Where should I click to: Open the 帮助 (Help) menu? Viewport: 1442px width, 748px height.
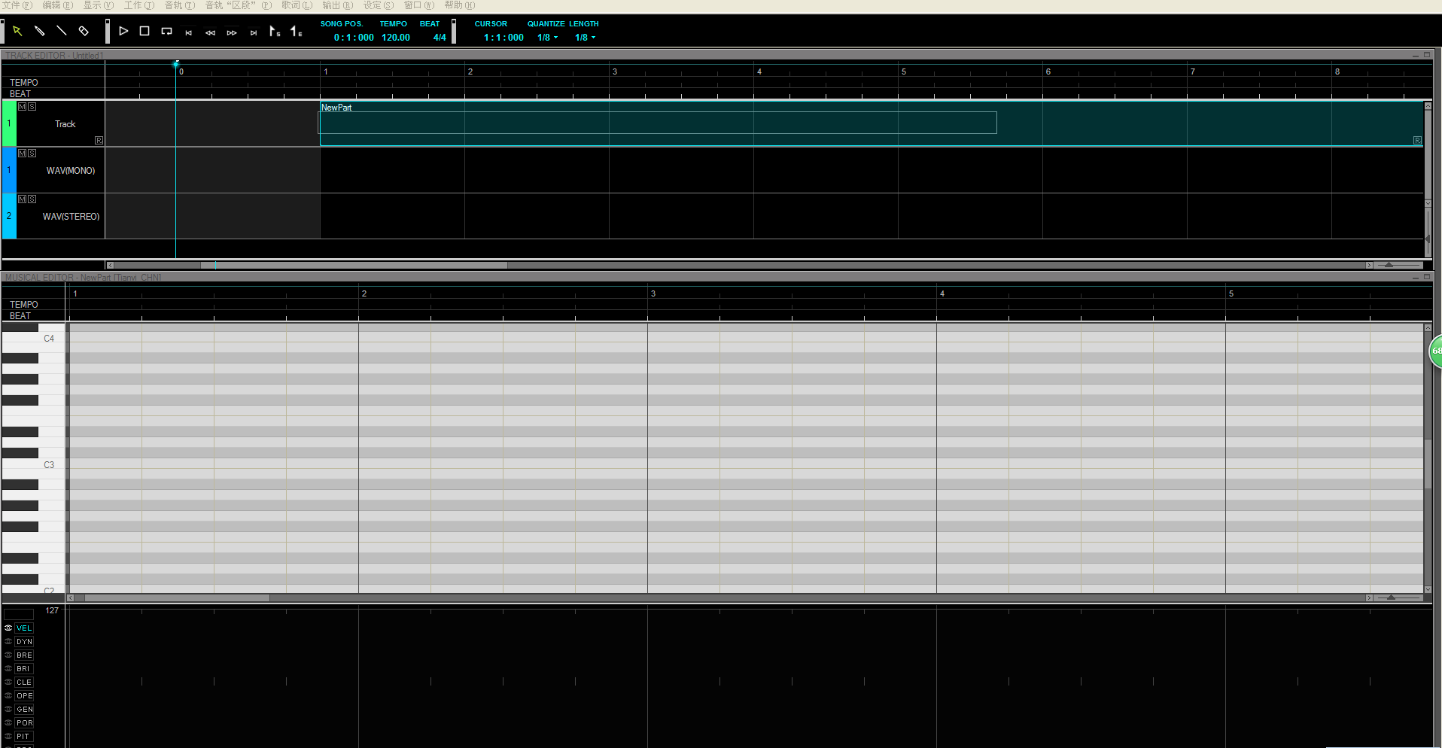pos(459,5)
